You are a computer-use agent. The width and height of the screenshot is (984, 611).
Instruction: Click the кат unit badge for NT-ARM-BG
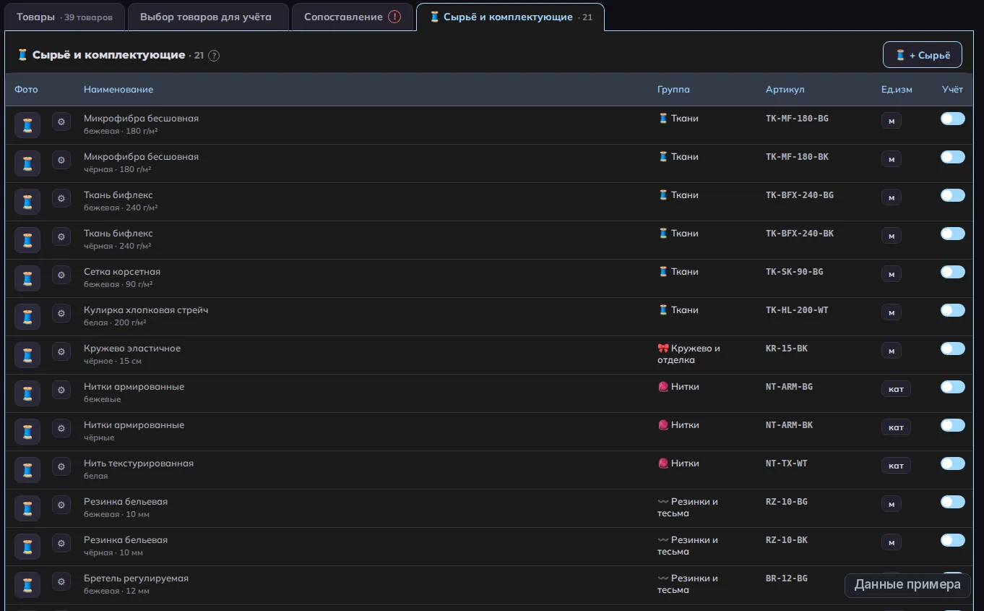pyautogui.click(x=896, y=390)
